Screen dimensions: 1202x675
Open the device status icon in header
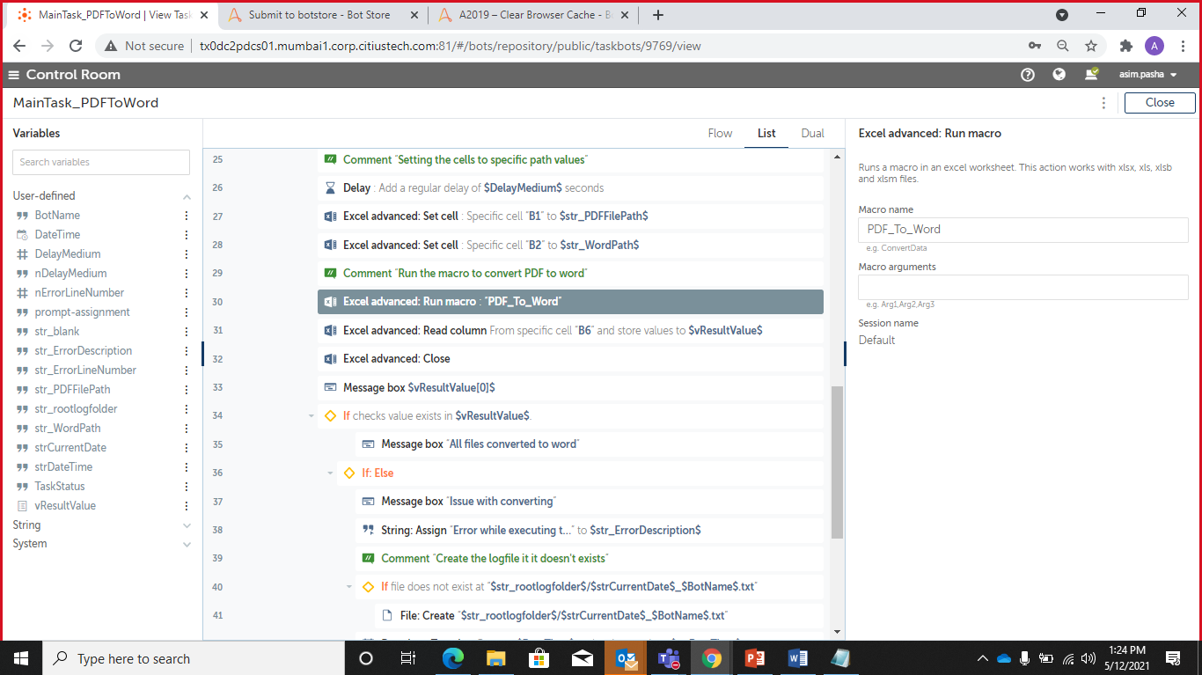1091,75
